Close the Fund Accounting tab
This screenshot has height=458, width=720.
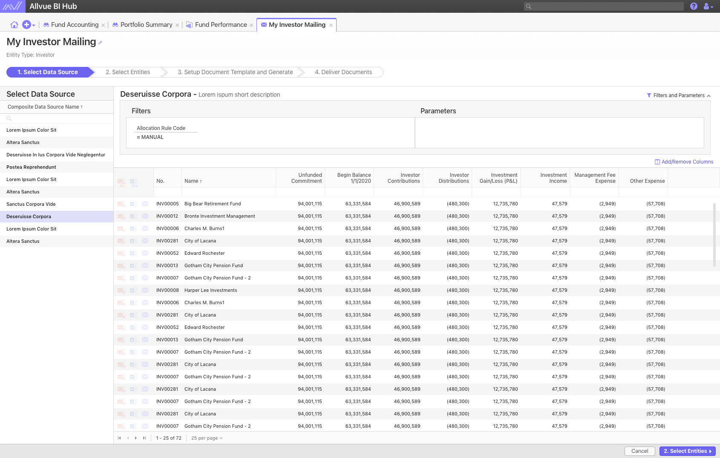pos(103,25)
